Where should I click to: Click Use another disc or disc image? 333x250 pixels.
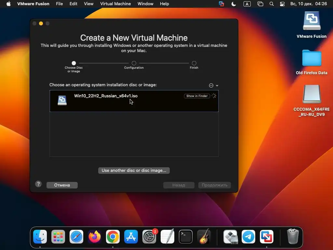(x=134, y=171)
